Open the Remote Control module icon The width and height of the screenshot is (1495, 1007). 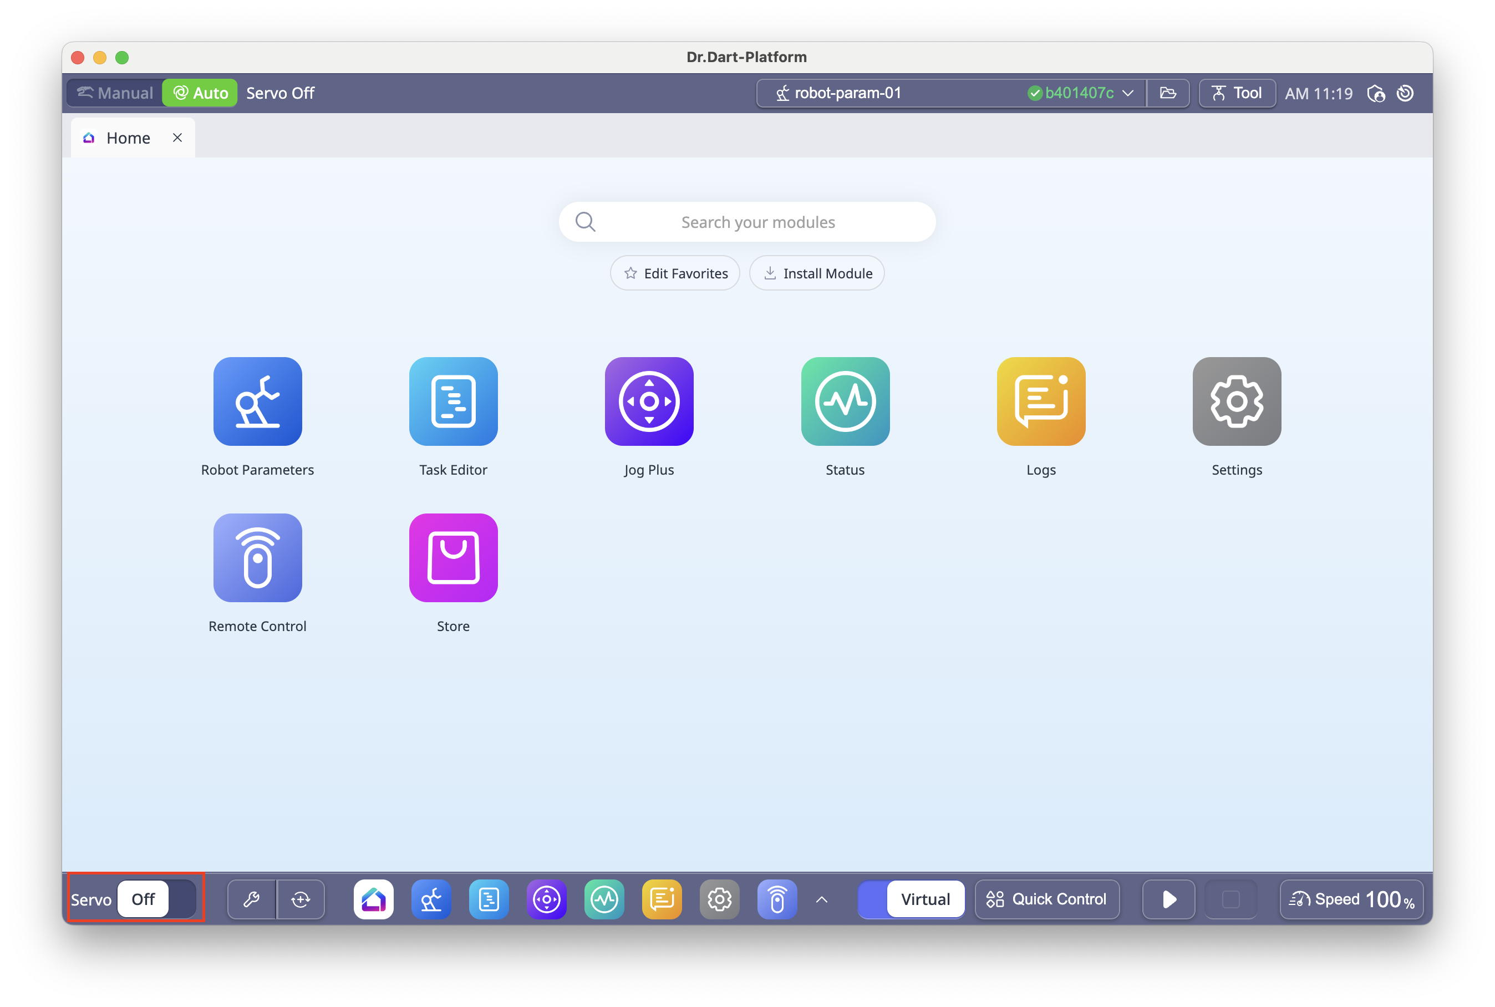(257, 557)
